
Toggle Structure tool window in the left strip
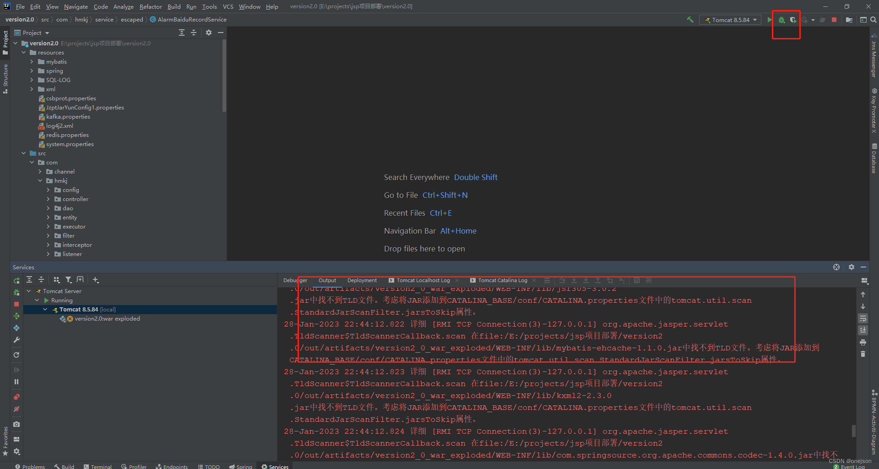[5, 79]
